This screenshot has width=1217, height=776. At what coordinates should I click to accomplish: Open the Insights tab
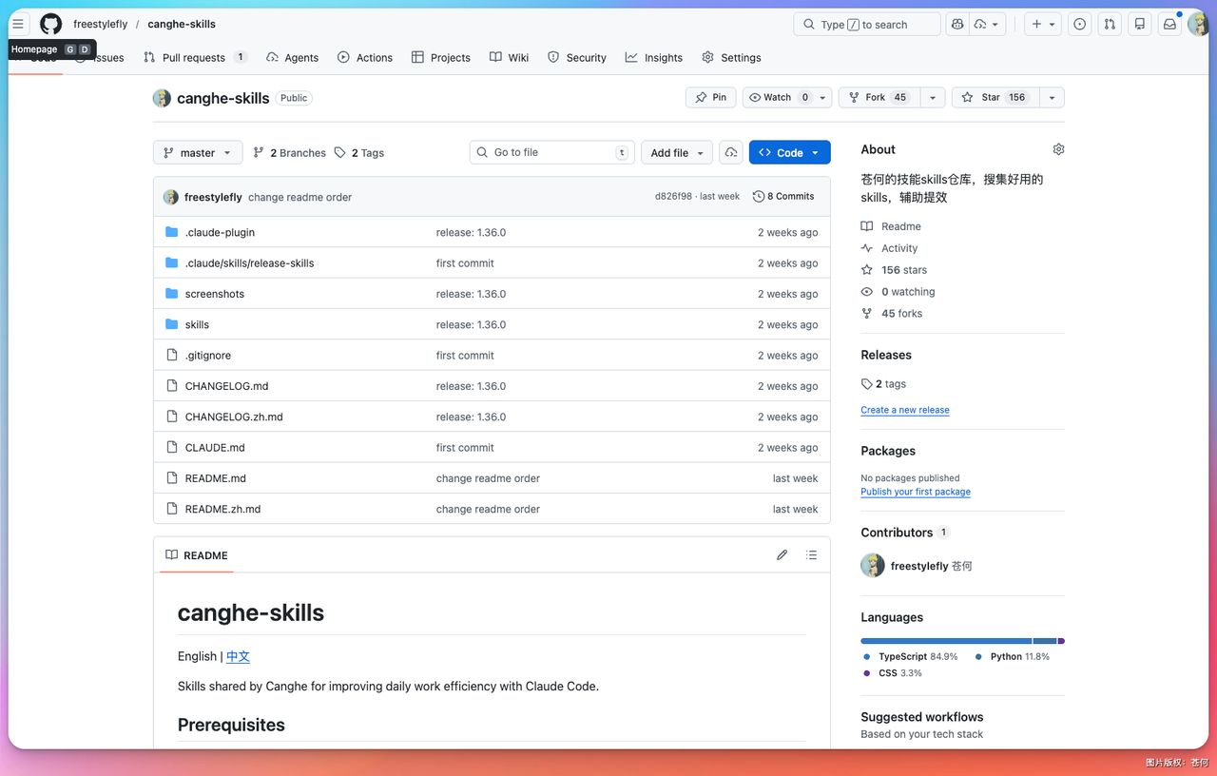pos(654,57)
